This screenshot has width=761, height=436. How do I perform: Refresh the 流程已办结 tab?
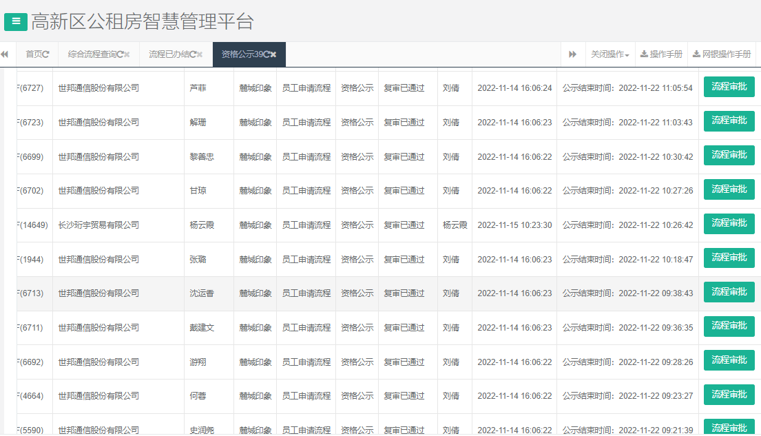click(x=193, y=54)
